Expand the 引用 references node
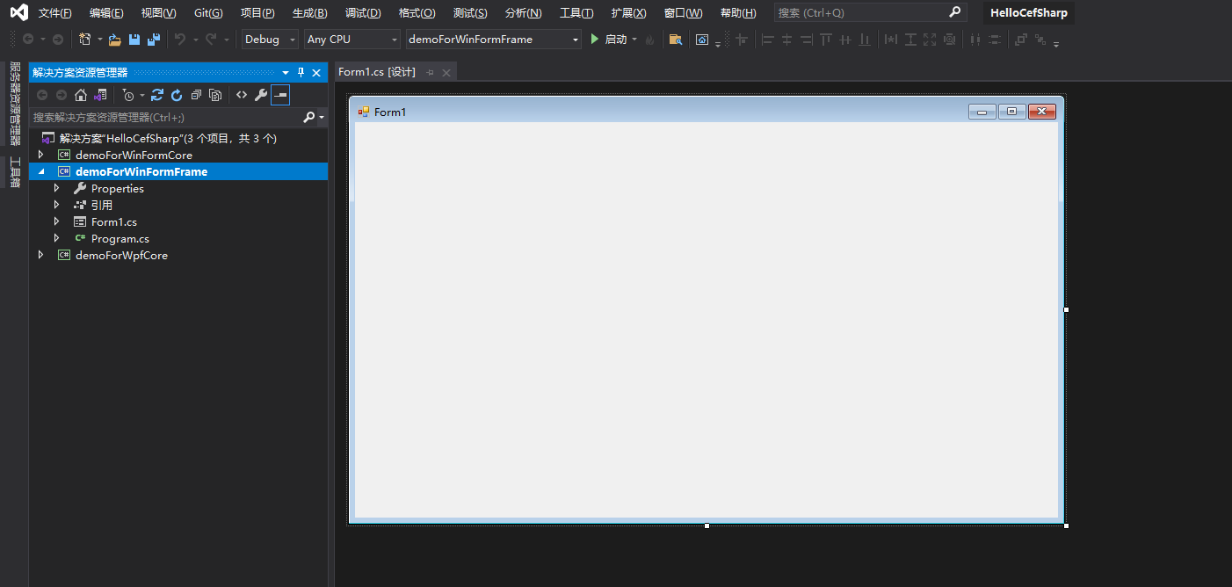Image resolution: width=1232 pixels, height=587 pixels. pyautogui.click(x=57, y=205)
